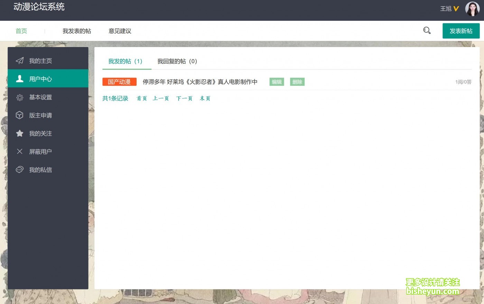Screen dimensions: 484x304
Task: Click the 1阅/0答 post stats text
Action: [463, 82]
